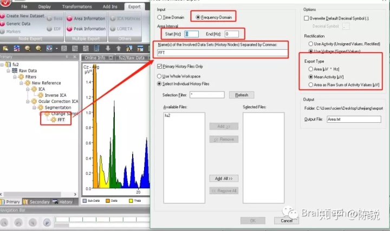The height and width of the screenshot is (231, 390).
Task: Click the first magnifier zoom icon
Action: point(28,48)
